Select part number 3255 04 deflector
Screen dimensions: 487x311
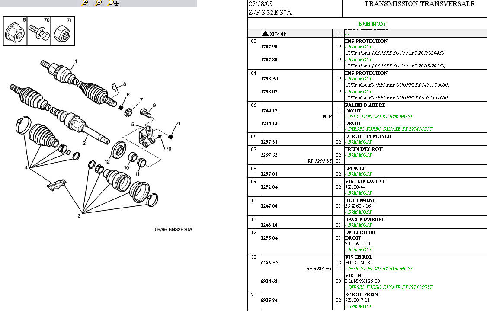[x=269, y=238]
